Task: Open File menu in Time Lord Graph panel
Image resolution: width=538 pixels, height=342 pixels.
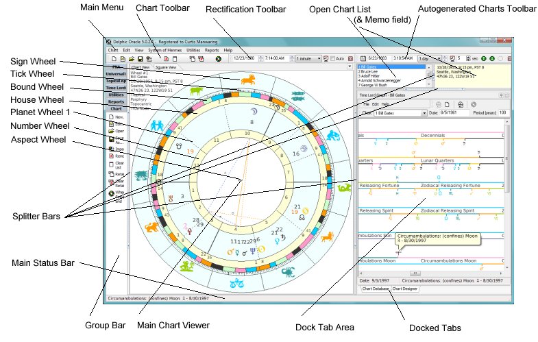Action: (x=366, y=104)
